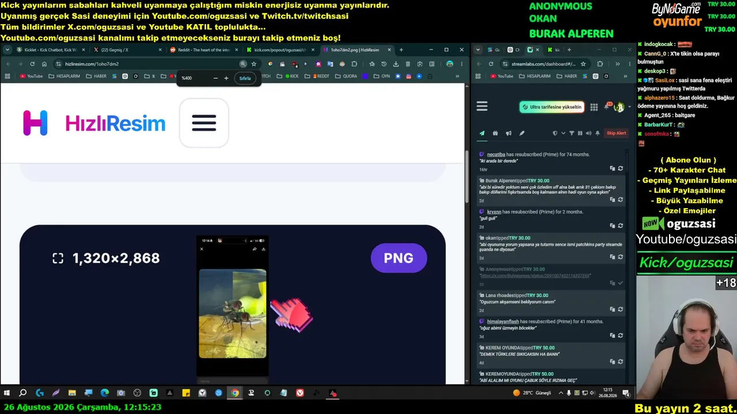Open the pencil edit icon in Streamlabs
The height and width of the screenshot is (414, 737).
pos(522,133)
